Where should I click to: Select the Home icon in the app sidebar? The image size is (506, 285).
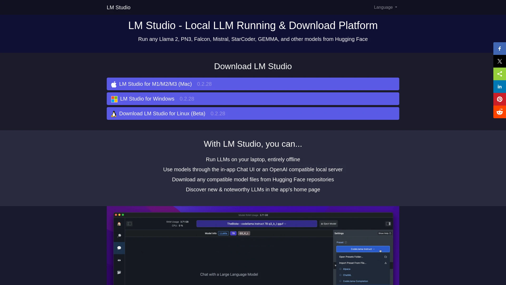[x=119, y=224]
